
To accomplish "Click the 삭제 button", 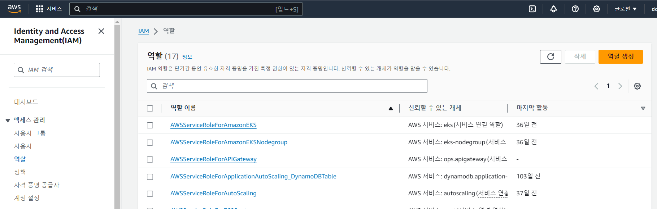I will pyautogui.click(x=580, y=56).
